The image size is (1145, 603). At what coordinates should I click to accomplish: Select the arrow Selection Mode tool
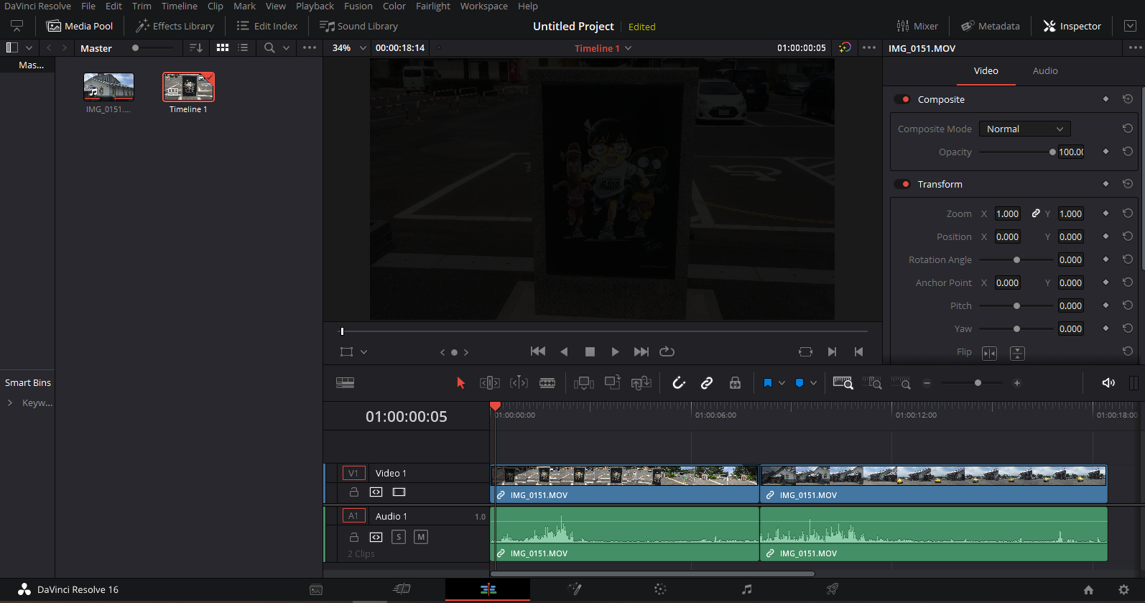click(460, 383)
